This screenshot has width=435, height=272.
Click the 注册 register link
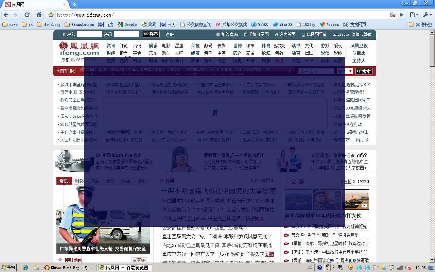coord(170,34)
